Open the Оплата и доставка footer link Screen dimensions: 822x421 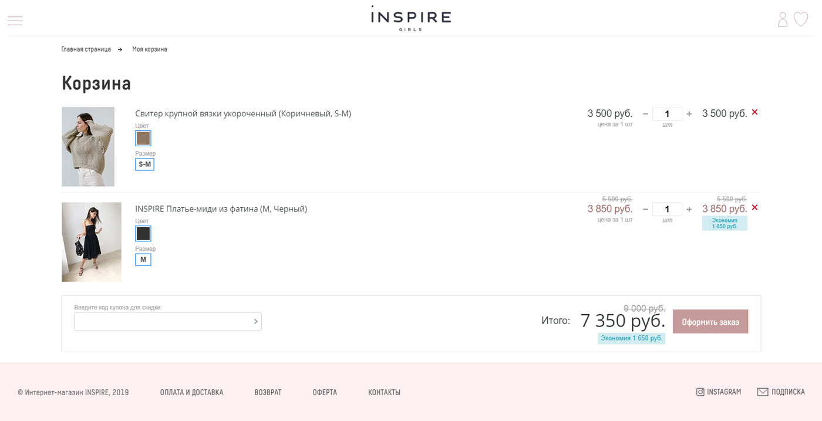[191, 392]
